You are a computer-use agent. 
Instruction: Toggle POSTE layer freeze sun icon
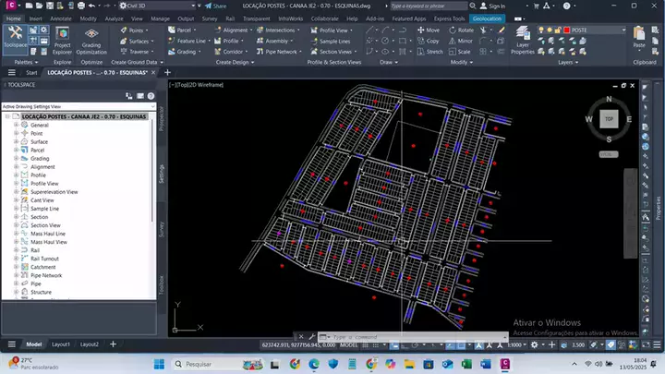point(550,30)
